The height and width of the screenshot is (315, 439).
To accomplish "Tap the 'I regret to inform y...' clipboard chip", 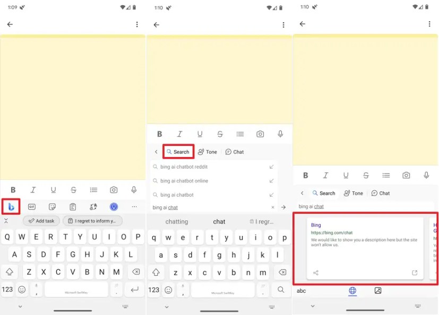I will point(93,221).
